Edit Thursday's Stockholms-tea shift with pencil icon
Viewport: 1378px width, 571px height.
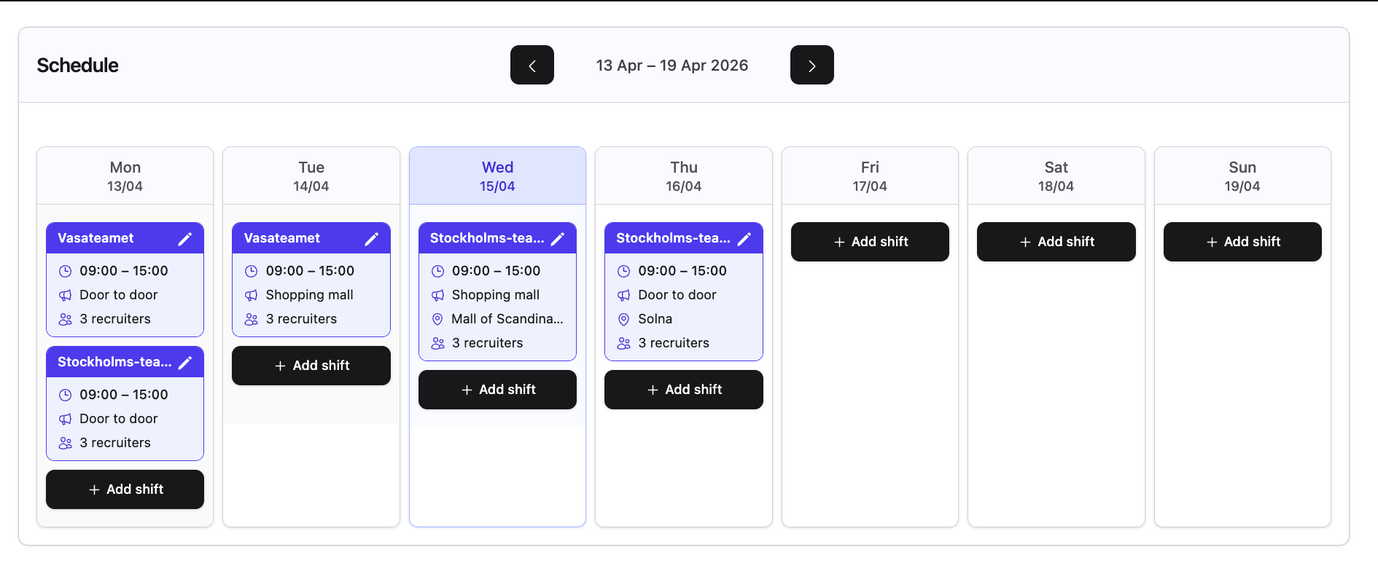(x=744, y=239)
